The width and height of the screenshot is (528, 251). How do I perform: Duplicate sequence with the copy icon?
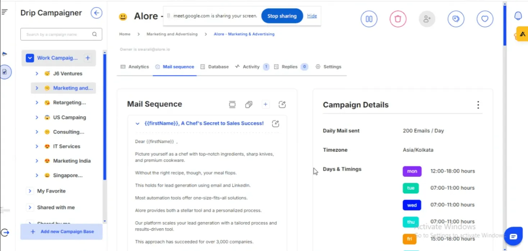tap(249, 104)
